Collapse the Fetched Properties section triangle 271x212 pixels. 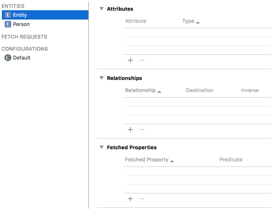[102, 147]
